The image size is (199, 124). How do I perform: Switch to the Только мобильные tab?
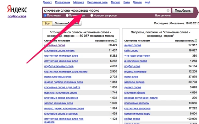(x=67, y=23)
